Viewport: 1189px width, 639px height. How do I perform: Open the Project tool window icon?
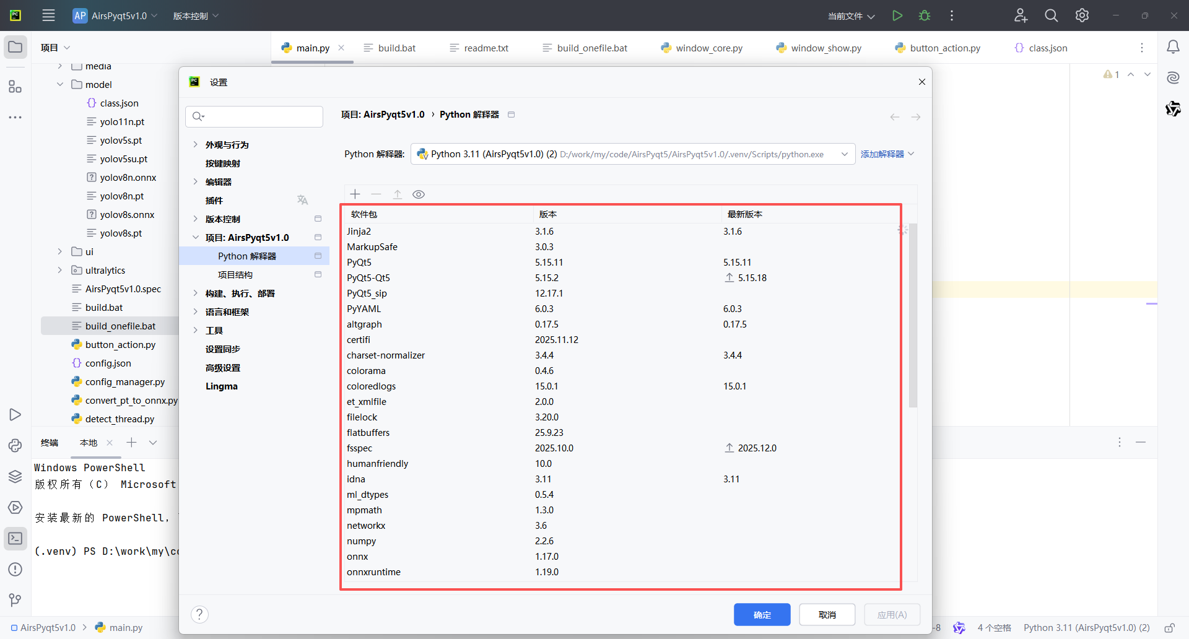(x=15, y=47)
